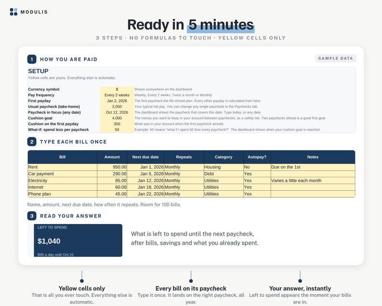Click the '950.00' amount cell

112,167
